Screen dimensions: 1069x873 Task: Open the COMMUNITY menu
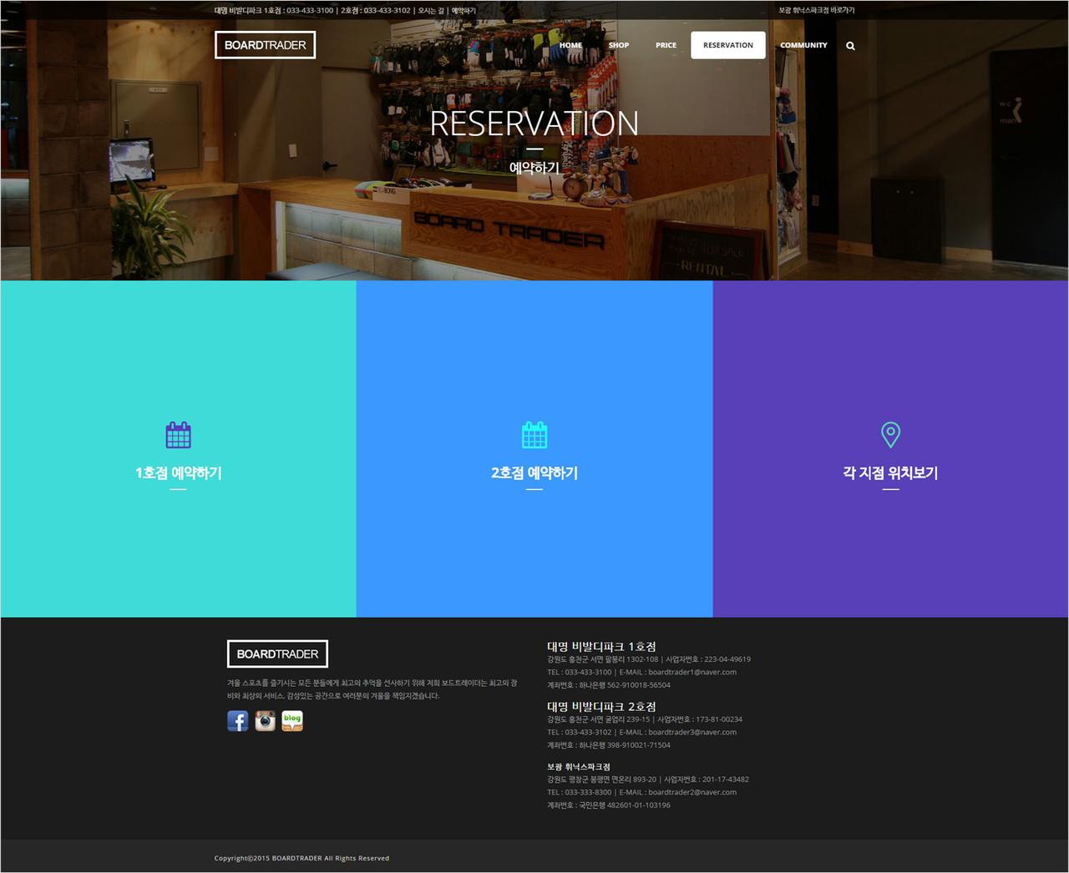[x=803, y=45]
